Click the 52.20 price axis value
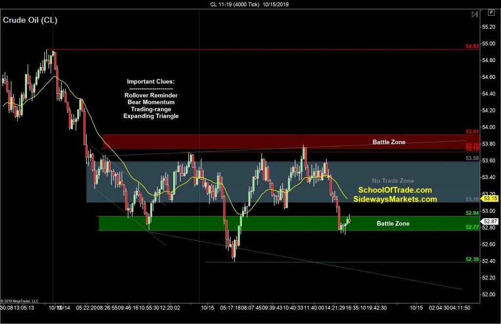501x324 pixels. point(489,278)
